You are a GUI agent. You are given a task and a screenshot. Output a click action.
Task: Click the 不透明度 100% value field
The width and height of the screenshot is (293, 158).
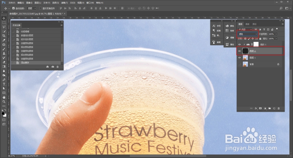(271, 34)
